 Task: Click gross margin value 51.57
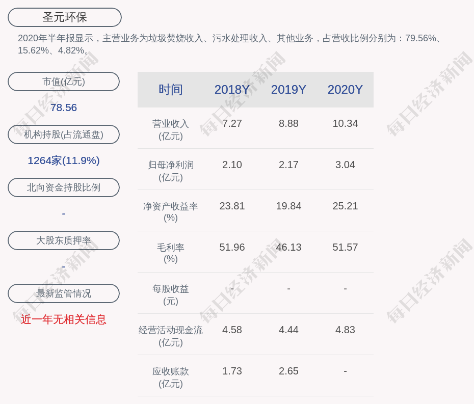point(345,248)
